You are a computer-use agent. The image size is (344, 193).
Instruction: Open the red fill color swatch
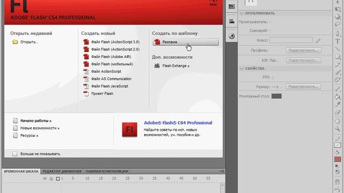[x=338, y=159]
